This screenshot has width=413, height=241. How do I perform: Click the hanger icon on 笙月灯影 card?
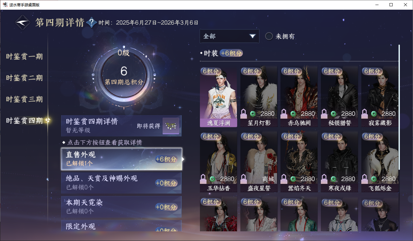click(244, 114)
